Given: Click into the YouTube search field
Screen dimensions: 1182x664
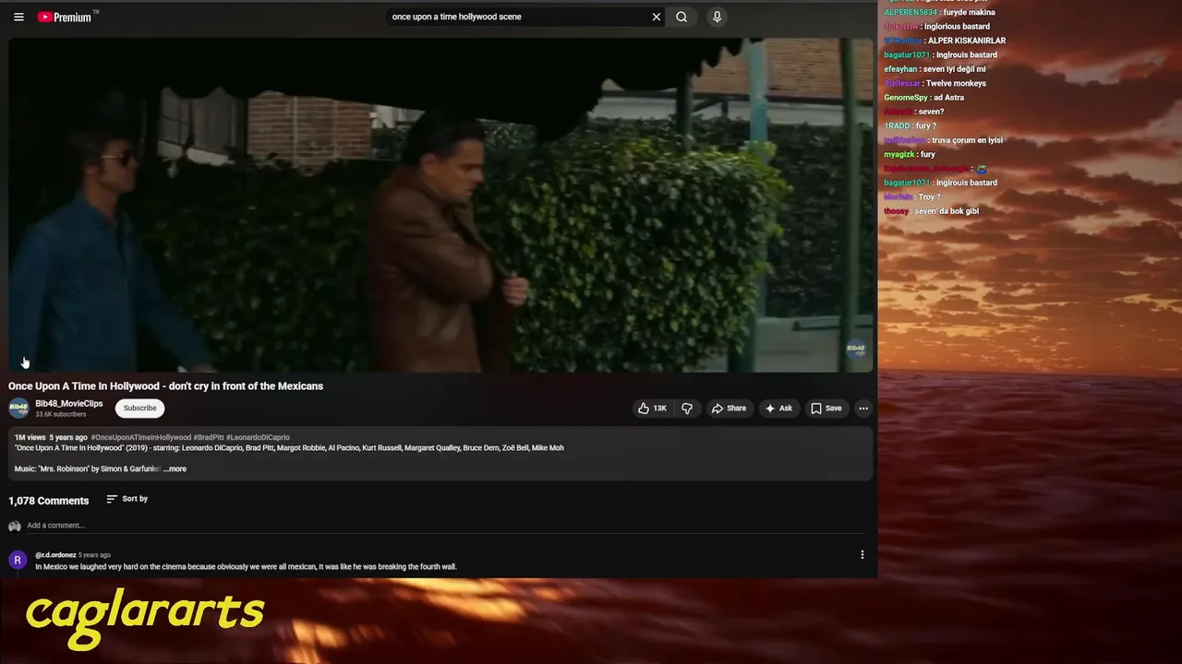Looking at the screenshot, I should (517, 17).
